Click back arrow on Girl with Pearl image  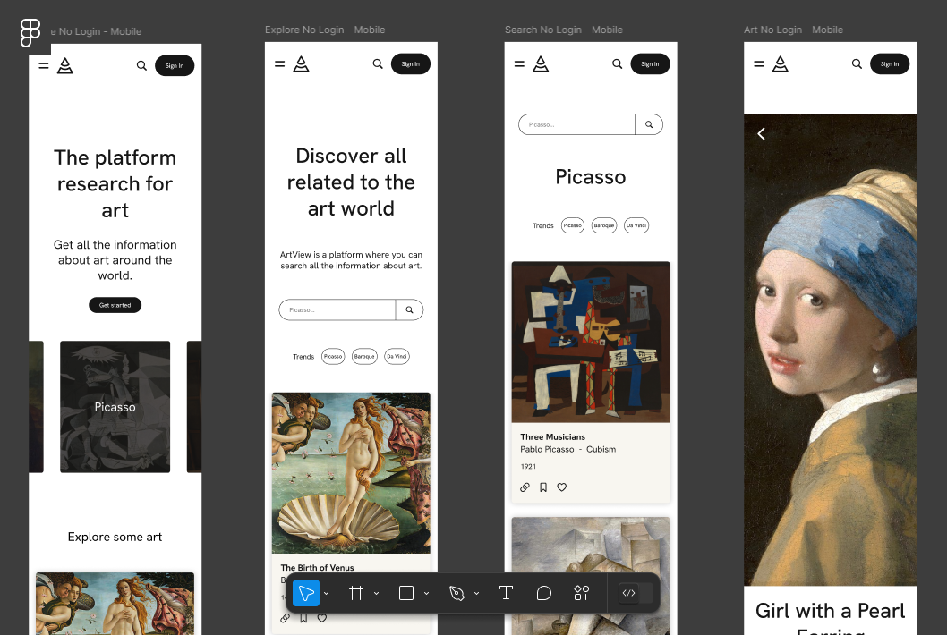762,133
